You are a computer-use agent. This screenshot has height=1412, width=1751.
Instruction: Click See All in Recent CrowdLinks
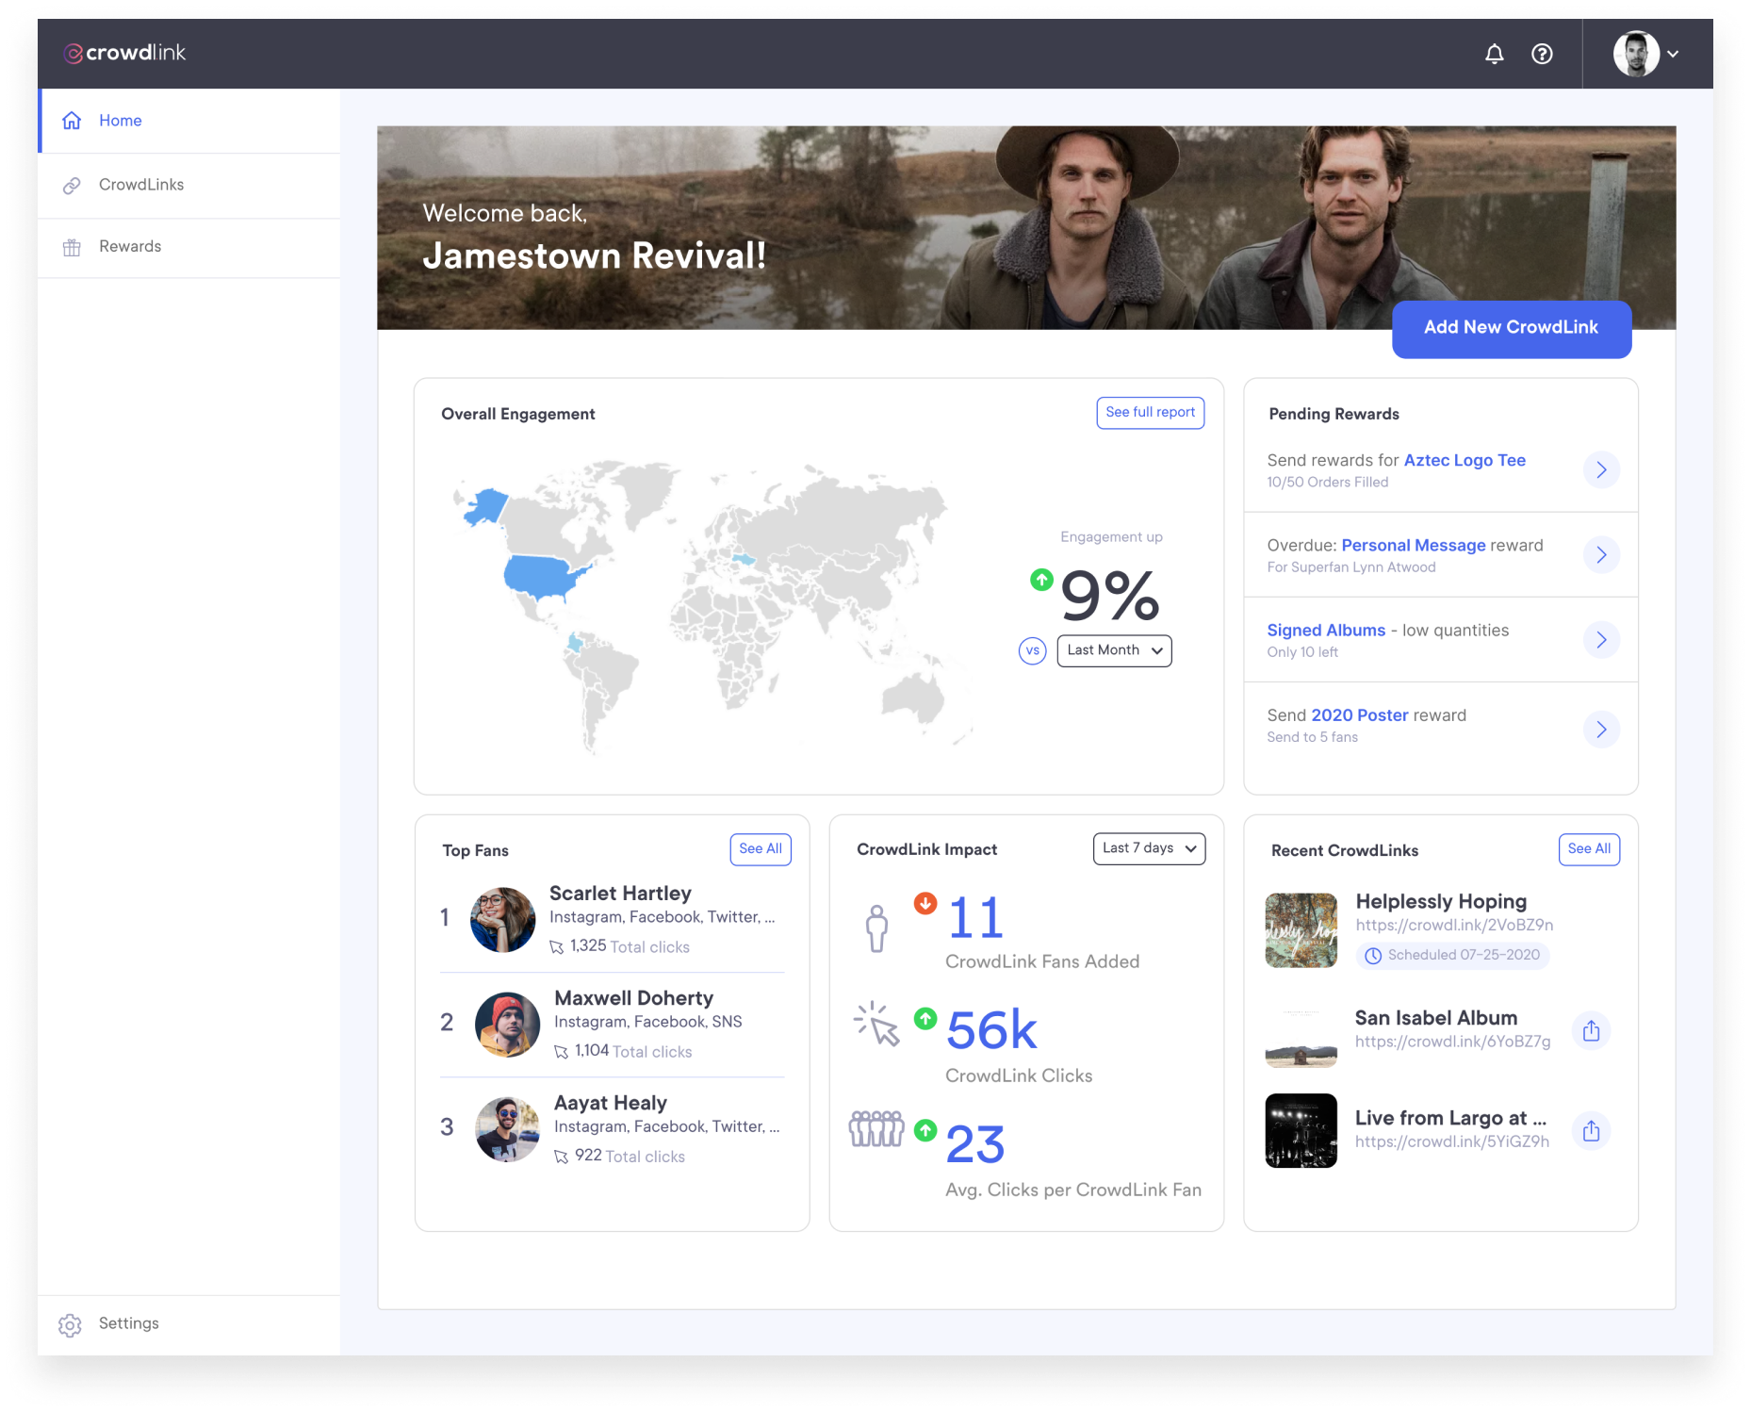[1589, 849]
